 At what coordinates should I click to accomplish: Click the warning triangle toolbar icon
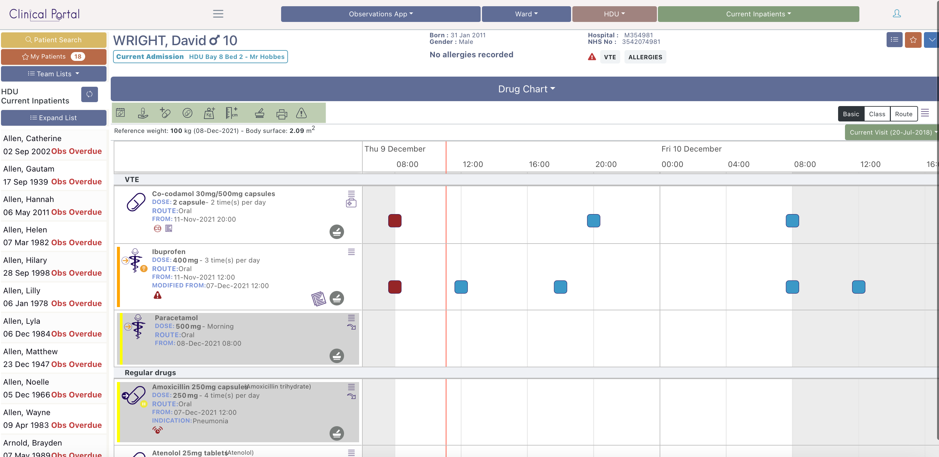301,113
